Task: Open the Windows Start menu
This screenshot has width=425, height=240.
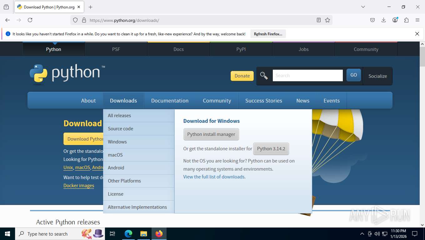Action: (x=7, y=234)
